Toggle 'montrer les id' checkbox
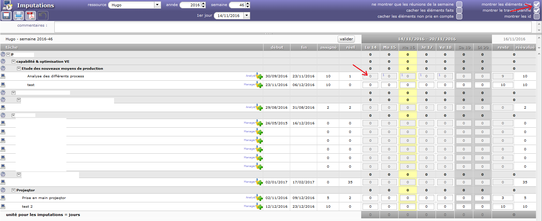This screenshot has height=221, width=542. click(537, 16)
